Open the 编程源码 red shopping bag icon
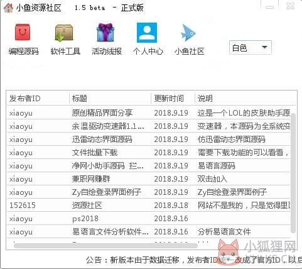This screenshot has height=269, width=302. coord(23,32)
